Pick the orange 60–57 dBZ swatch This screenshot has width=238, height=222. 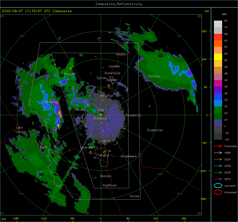click(x=218, y=44)
